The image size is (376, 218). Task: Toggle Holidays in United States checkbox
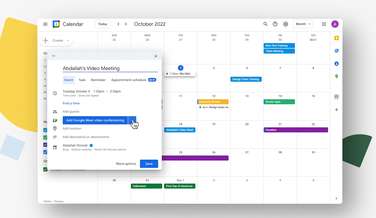coord(45,169)
